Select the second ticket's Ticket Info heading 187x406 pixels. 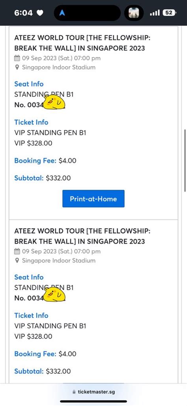[x=31, y=315]
